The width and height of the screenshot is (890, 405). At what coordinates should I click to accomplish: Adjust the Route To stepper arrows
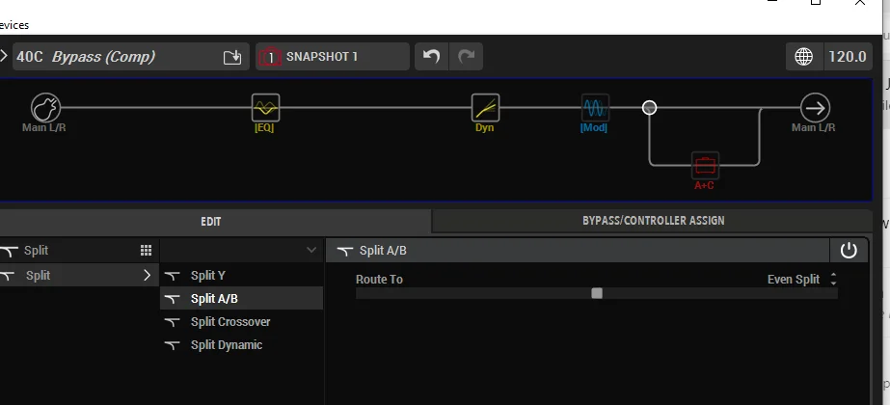click(x=833, y=279)
